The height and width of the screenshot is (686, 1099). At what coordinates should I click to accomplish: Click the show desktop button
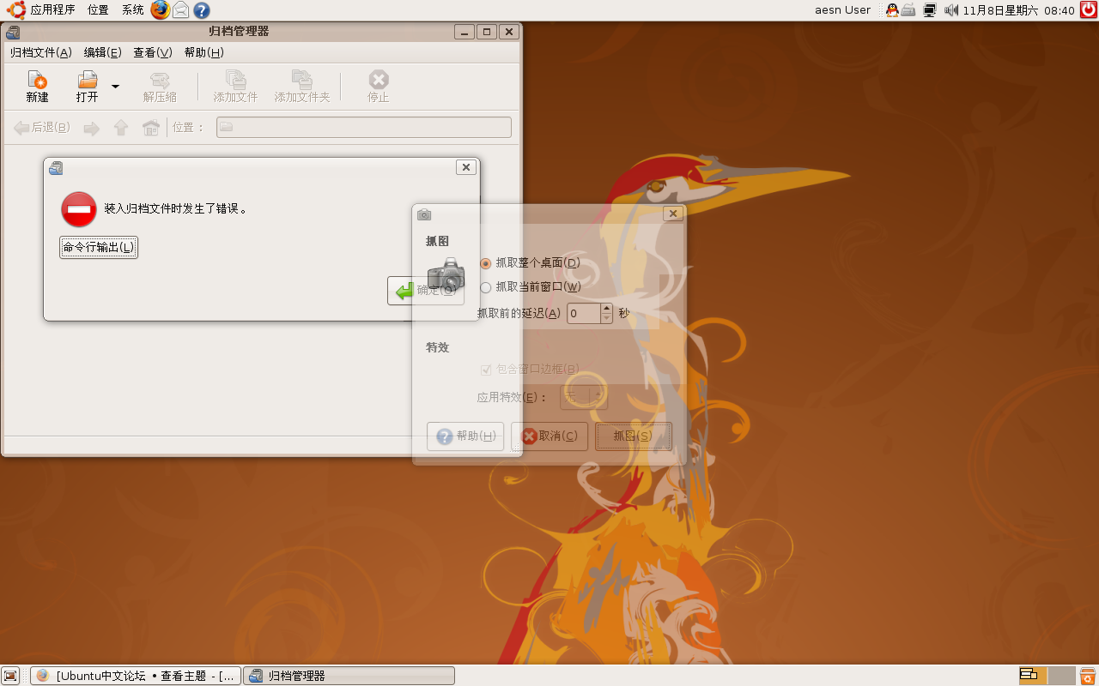pos(11,676)
